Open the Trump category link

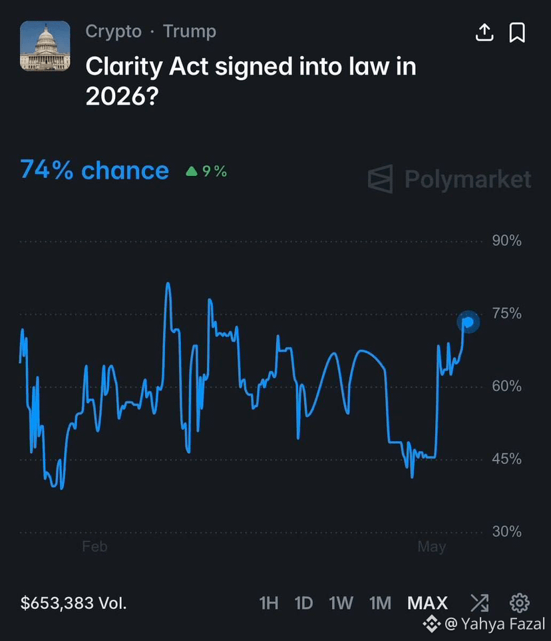(x=190, y=31)
